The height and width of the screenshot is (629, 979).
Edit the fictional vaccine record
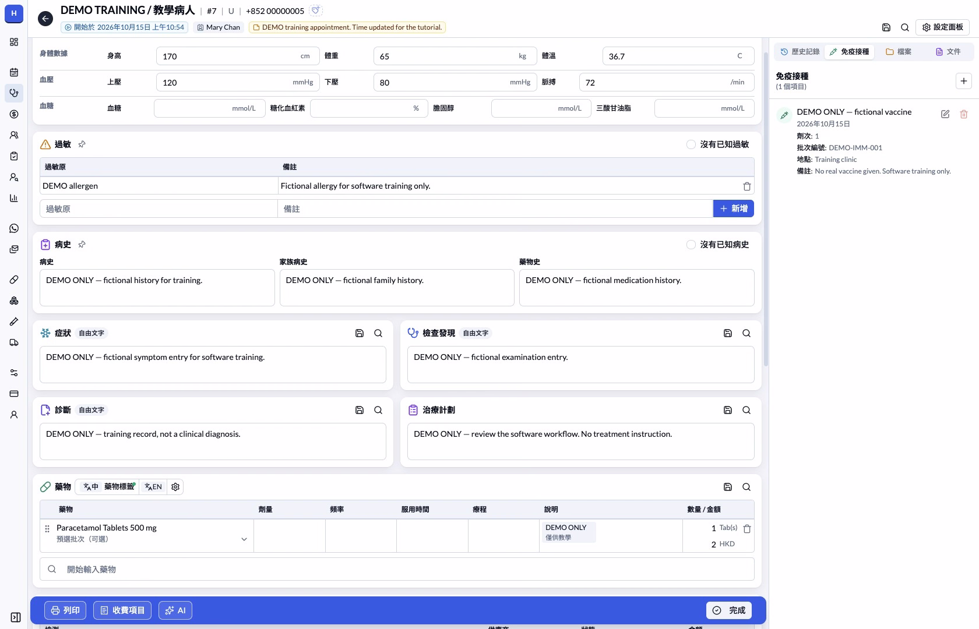tap(945, 114)
